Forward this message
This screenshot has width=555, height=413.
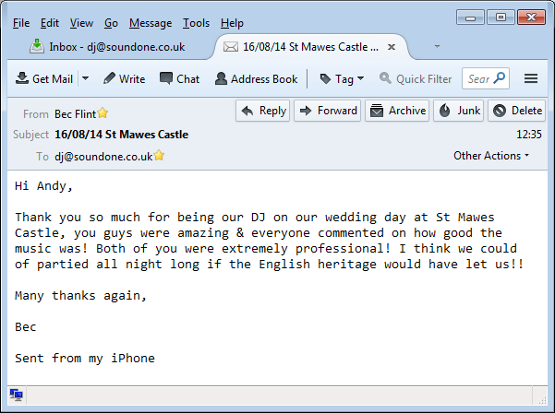pos(327,111)
